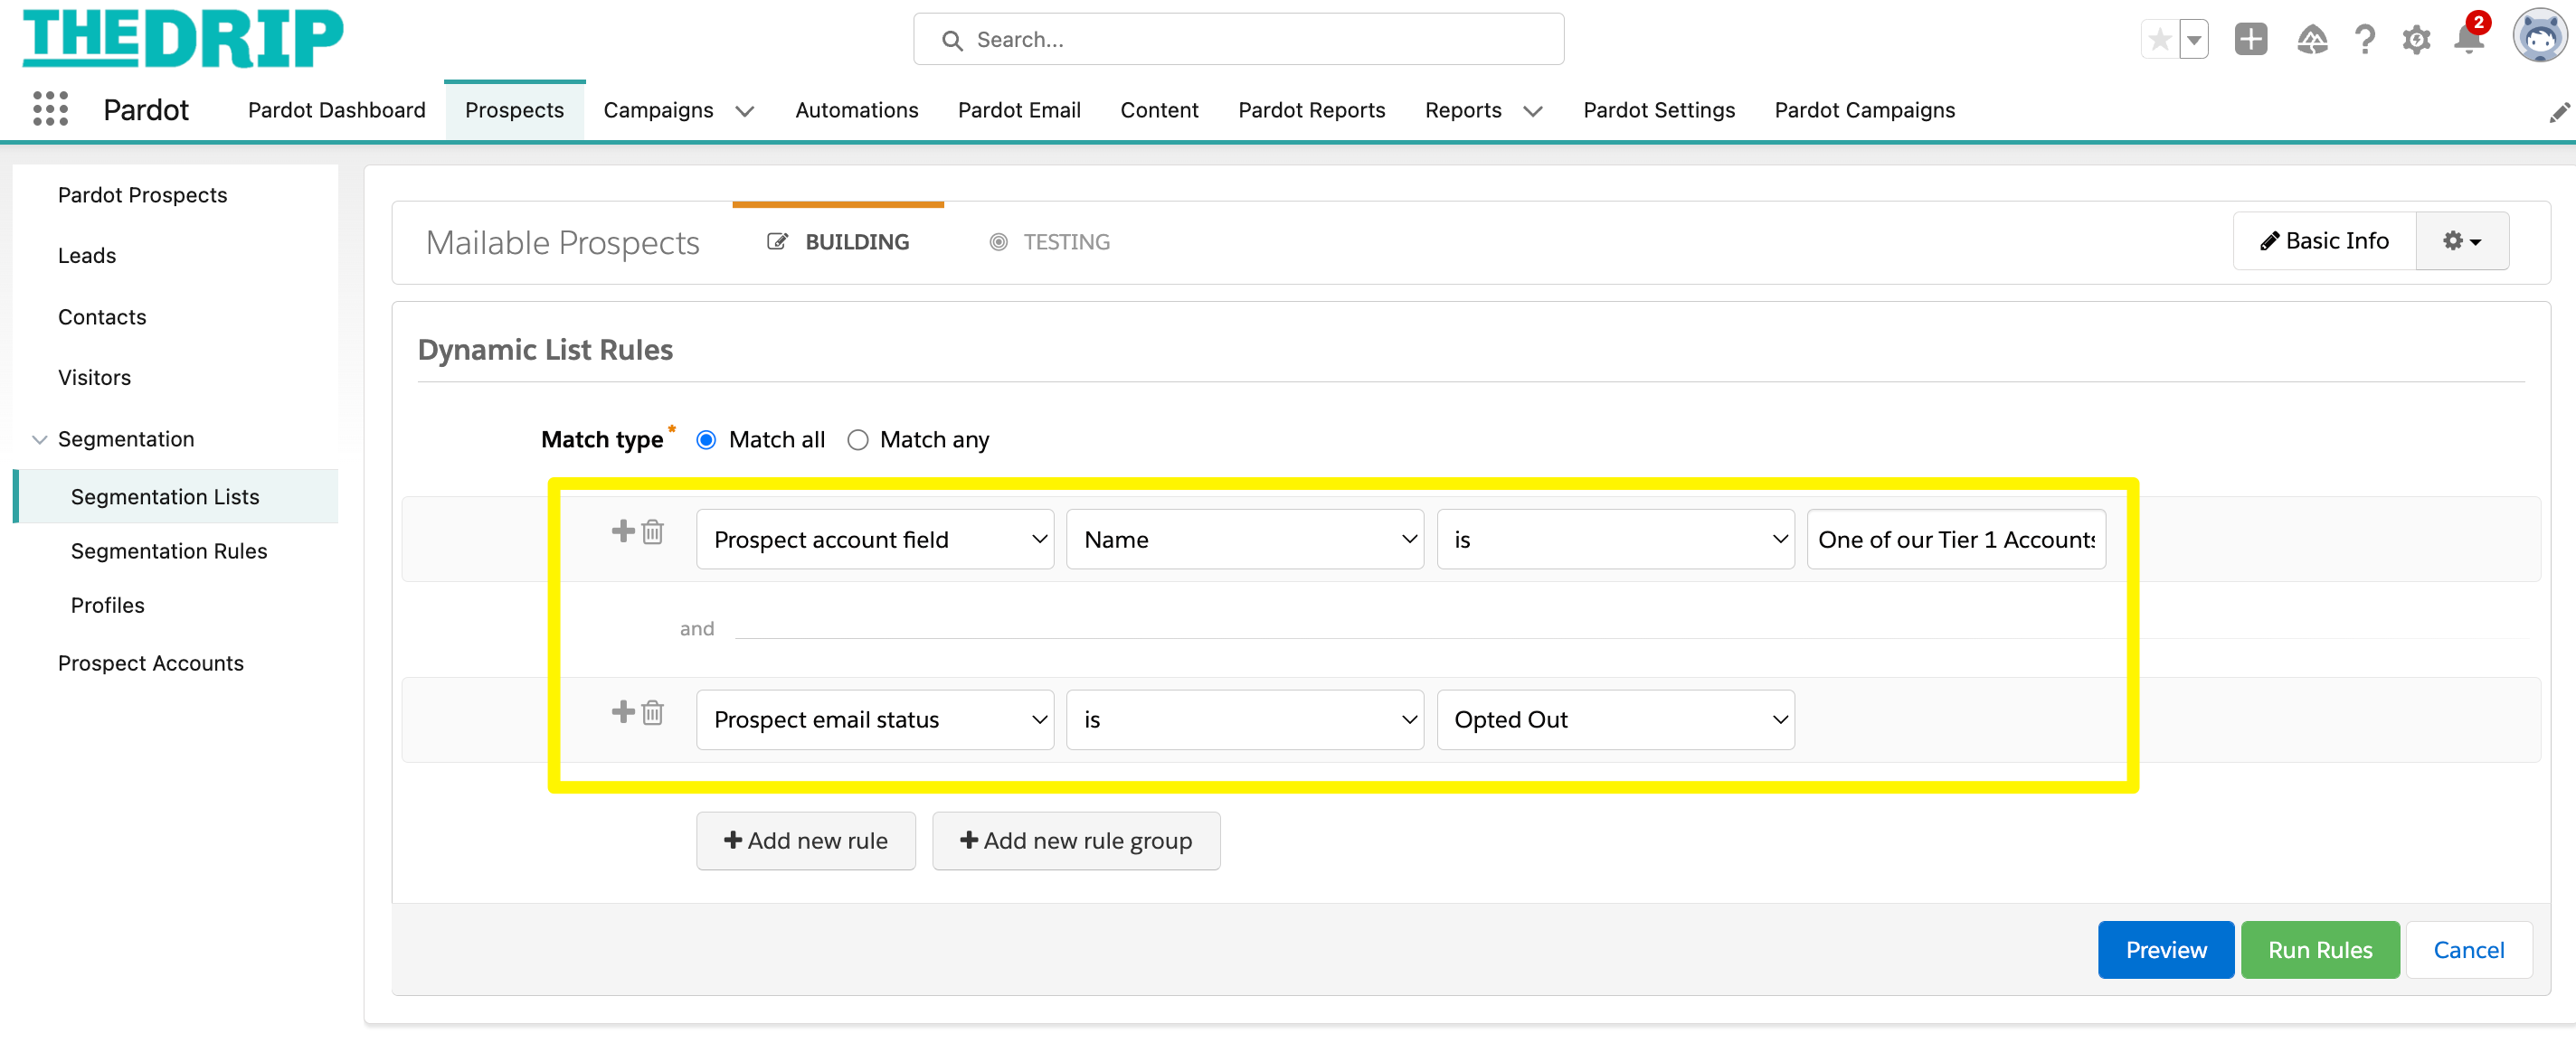
Task: Expand the Reports tab chevron menu
Action: (1533, 111)
